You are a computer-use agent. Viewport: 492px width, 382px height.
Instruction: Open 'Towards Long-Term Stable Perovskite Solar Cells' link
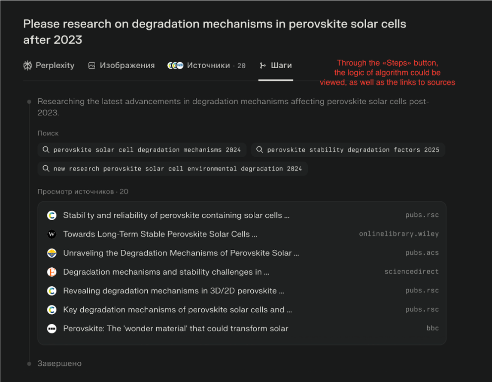tap(160, 234)
